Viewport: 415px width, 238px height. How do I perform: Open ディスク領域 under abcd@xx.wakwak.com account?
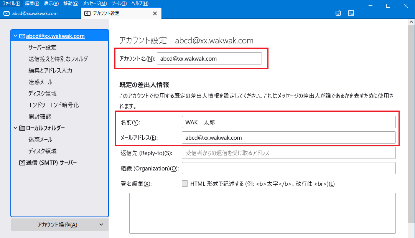(42, 93)
